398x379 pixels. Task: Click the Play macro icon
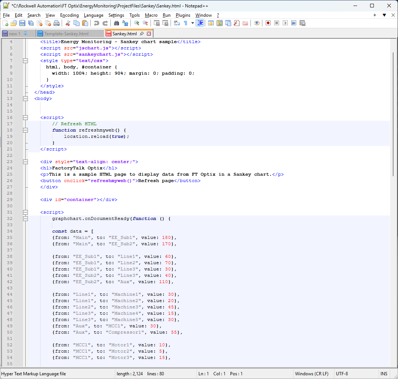285,23
